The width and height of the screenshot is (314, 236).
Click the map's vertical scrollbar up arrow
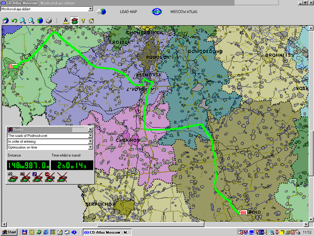[311, 28]
